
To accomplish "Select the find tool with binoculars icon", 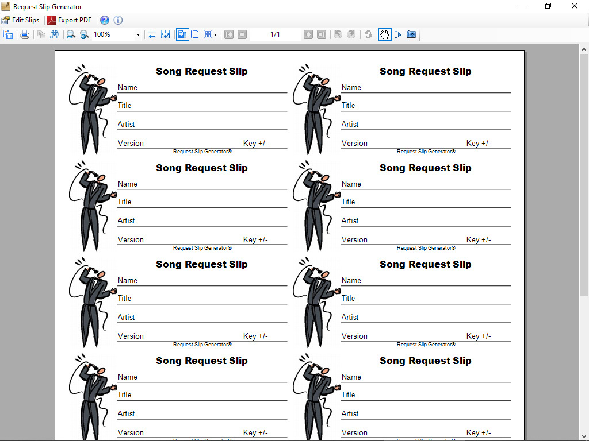I will click(x=55, y=34).
